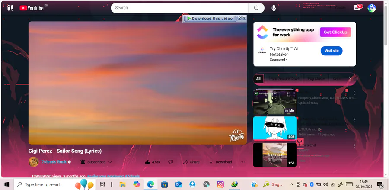This screenshot has height=190, width=389.
Task: Like the video with thumbs up 473K
Action: (153, 162)
